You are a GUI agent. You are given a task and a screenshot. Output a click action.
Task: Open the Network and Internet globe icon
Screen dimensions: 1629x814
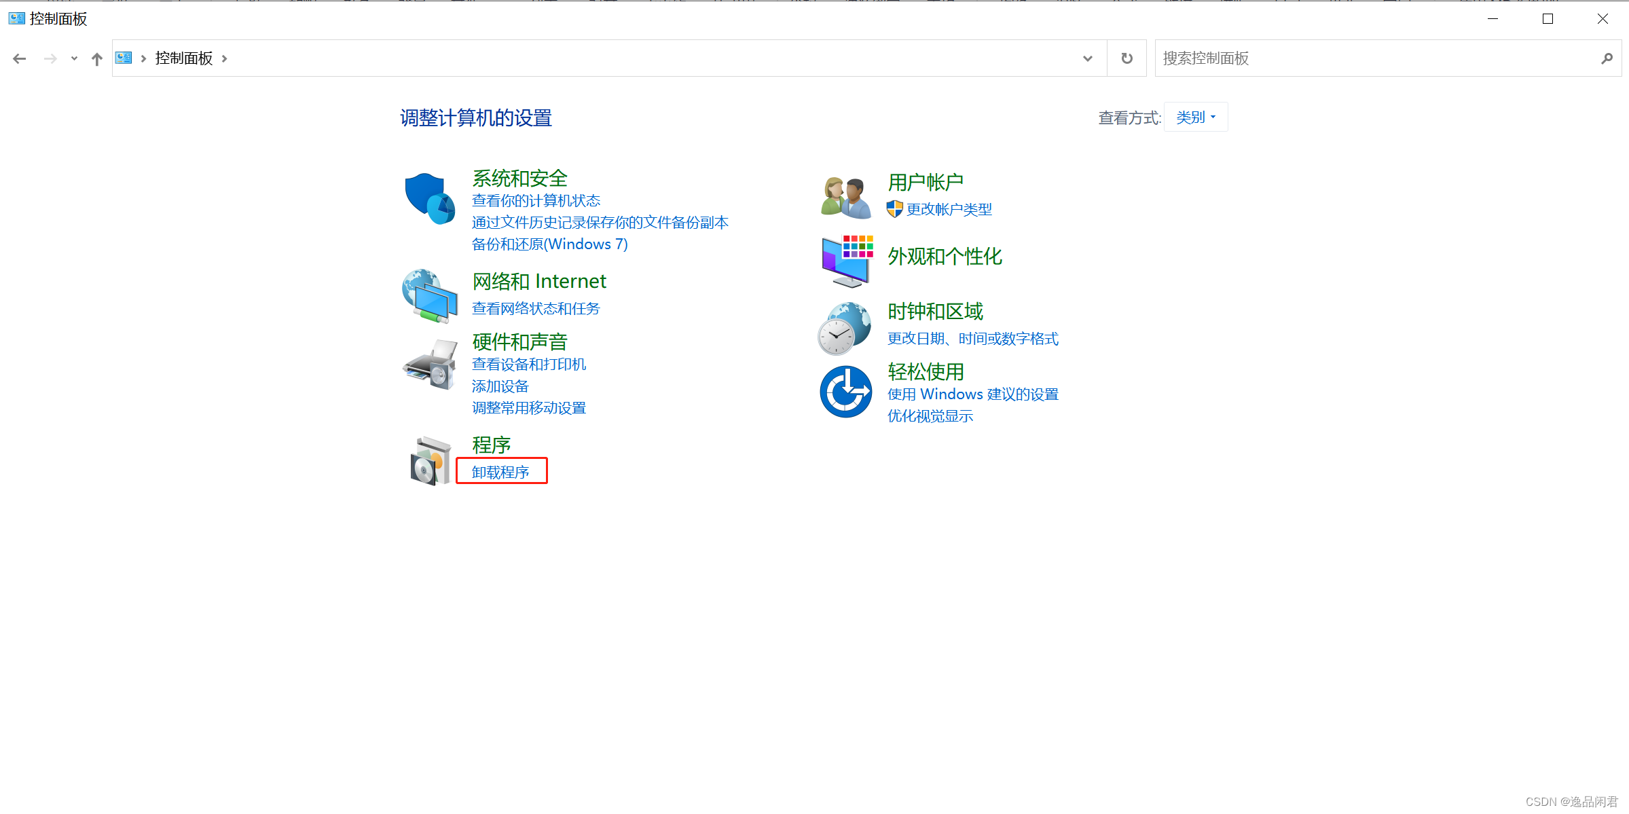[x=429, y=296]
